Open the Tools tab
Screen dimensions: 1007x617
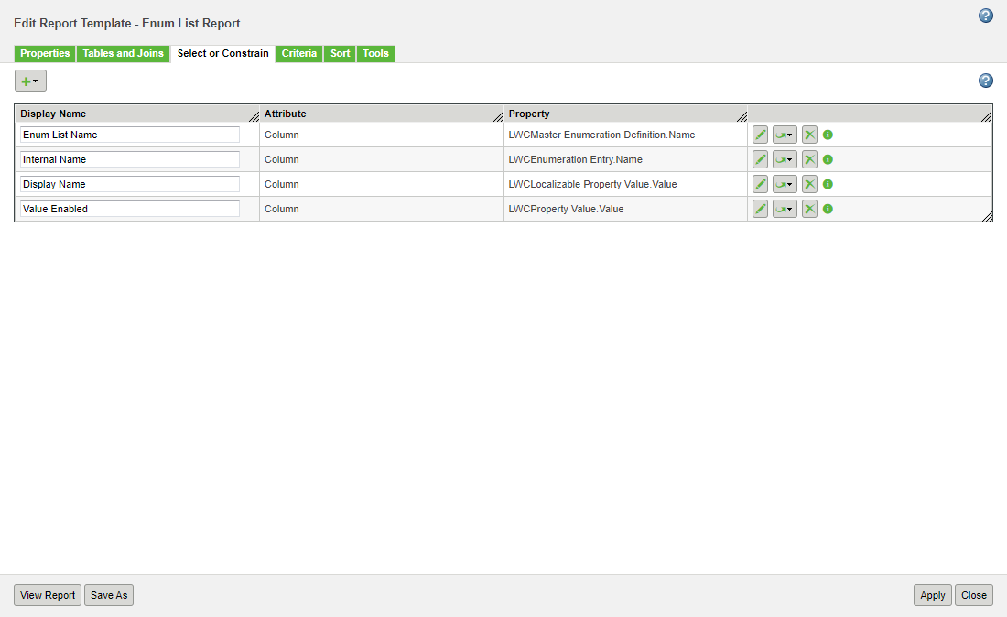(x=375, y=53)
